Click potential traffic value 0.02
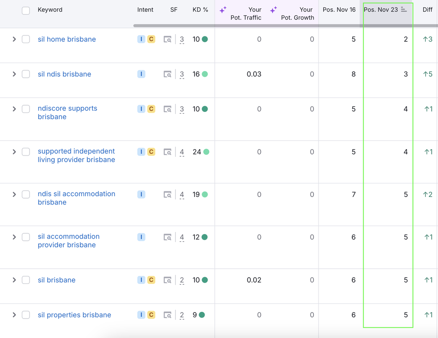Image resolution: width=438 pixels, height=338 pixels. coord(254,280)
